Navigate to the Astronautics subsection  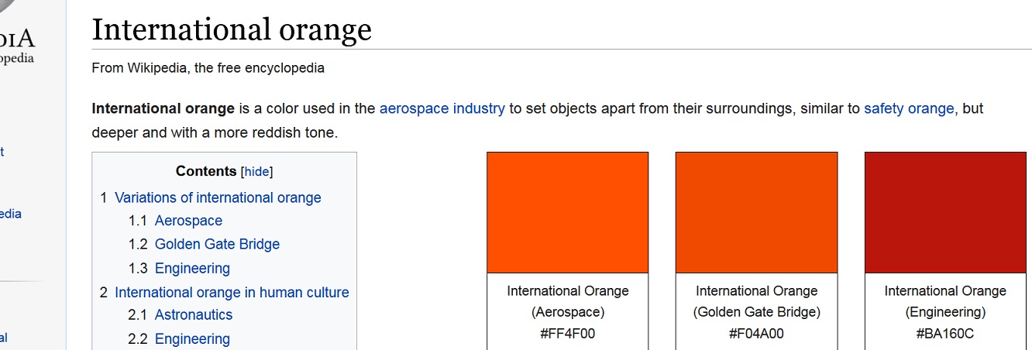[194, 314]
